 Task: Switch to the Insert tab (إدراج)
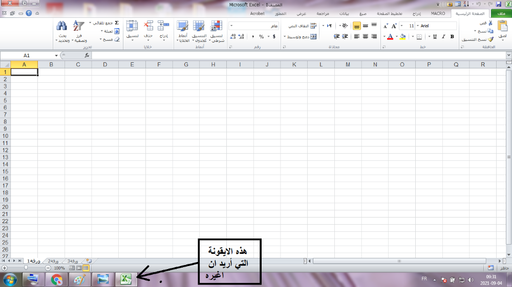[417, 14]
